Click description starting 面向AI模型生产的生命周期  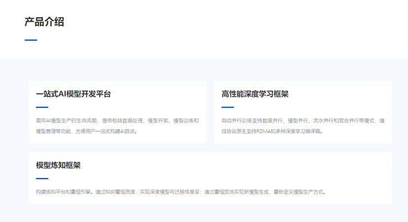pyautogui.click(x=117, y=126)
